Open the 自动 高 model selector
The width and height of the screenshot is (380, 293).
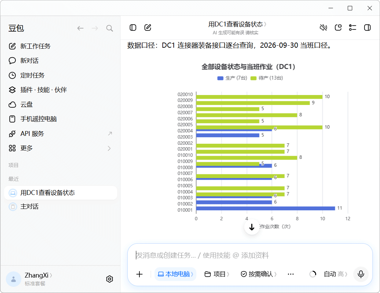(x=335, y=274)
